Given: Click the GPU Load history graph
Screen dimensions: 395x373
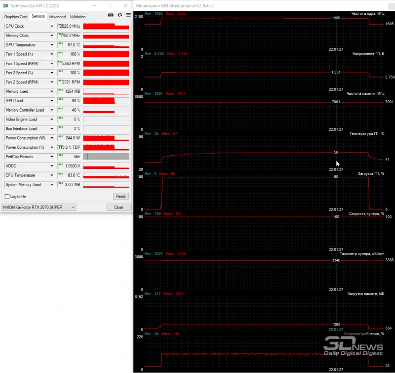Looking at the screenshot, I should tap(106, 101).
